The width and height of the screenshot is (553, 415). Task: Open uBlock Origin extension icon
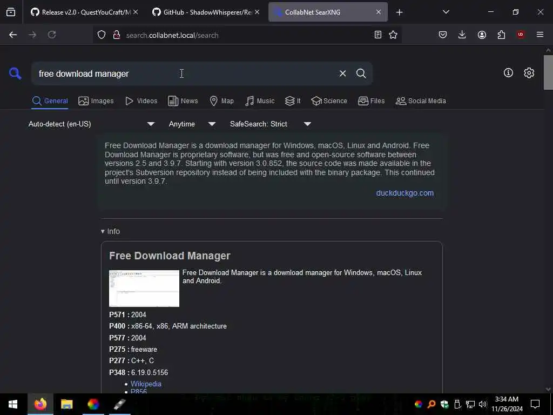click(x=521, y=35)
